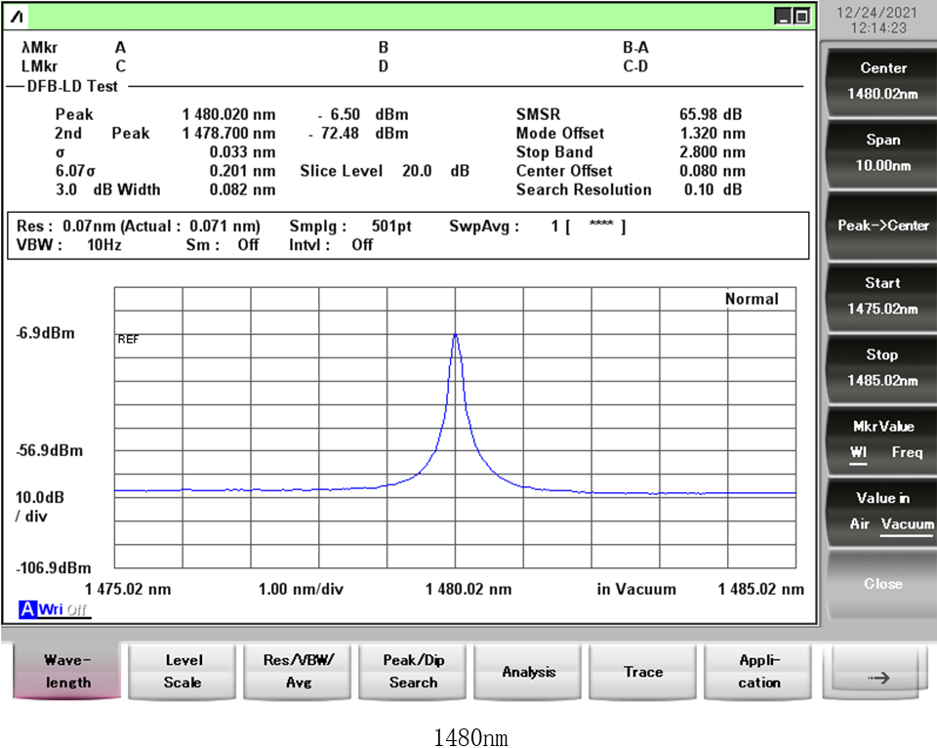Screen dimensions: 937x748
Task: Open the Stop 1485.02nm setting
Action: 882,368
